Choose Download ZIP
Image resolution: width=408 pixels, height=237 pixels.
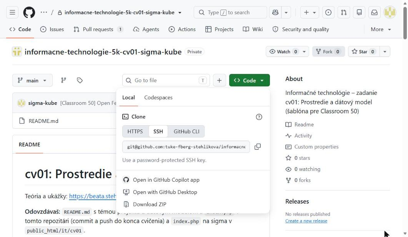click(x=149, y=204)
